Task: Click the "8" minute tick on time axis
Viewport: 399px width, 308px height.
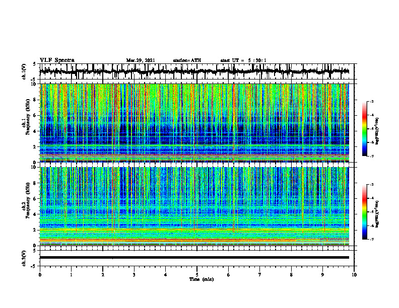Action: point(291,275)
